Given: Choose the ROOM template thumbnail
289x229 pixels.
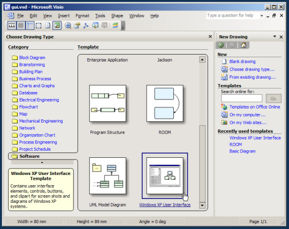Looking at the screenshot, I should 165,103.
